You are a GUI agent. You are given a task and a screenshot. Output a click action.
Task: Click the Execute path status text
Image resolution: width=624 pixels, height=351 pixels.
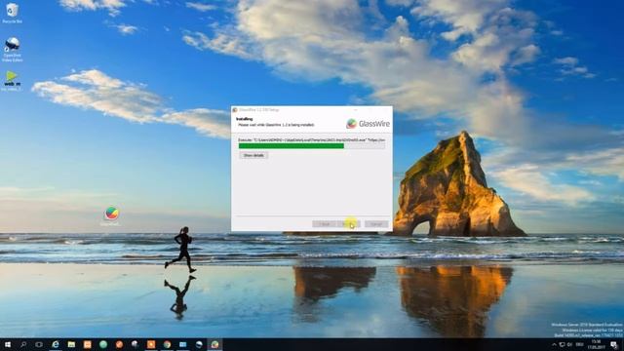(x=312, y=140)
